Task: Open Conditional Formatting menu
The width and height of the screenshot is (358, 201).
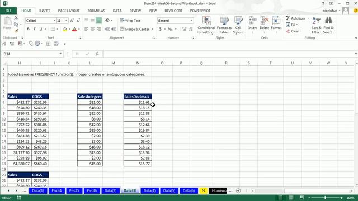Action: (206, 25)
